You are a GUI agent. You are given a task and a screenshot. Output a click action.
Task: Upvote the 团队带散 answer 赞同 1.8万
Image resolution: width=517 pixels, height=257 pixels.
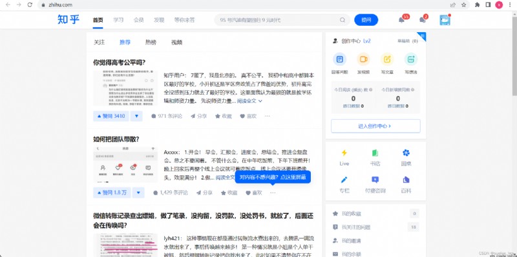tap(112, 193)
